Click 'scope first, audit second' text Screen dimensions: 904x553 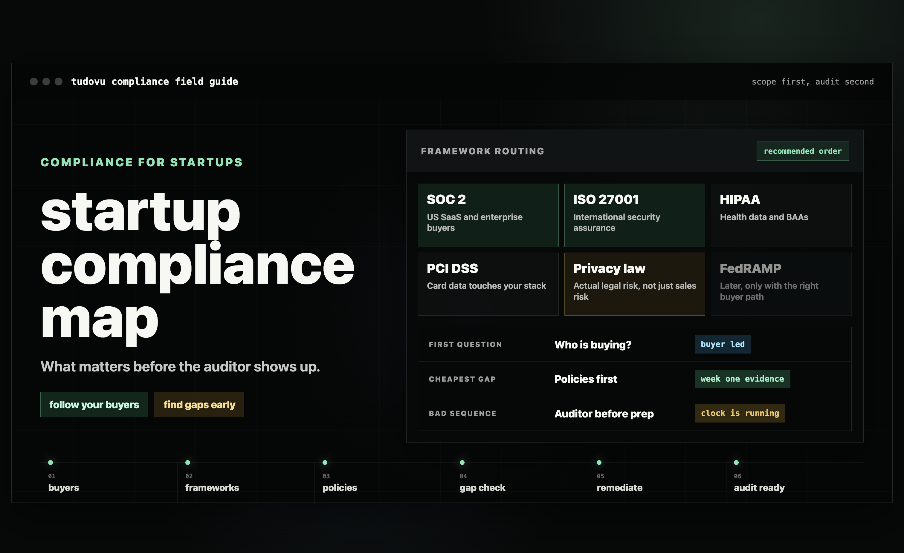pyautogui.click(x=813, y=82)
